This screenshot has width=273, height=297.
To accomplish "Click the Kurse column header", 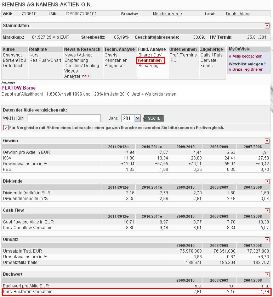I will point(8,49).
